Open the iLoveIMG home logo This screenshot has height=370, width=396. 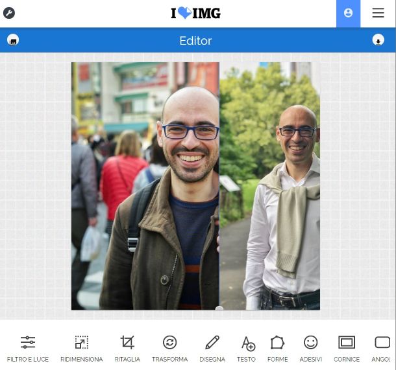point(195,13)
